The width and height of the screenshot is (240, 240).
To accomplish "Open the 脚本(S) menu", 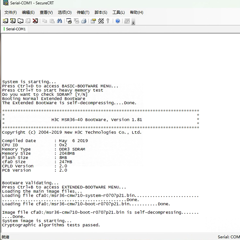I will (101, 12).
